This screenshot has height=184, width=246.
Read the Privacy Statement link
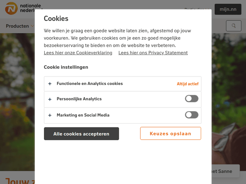(x=153, y=53)
